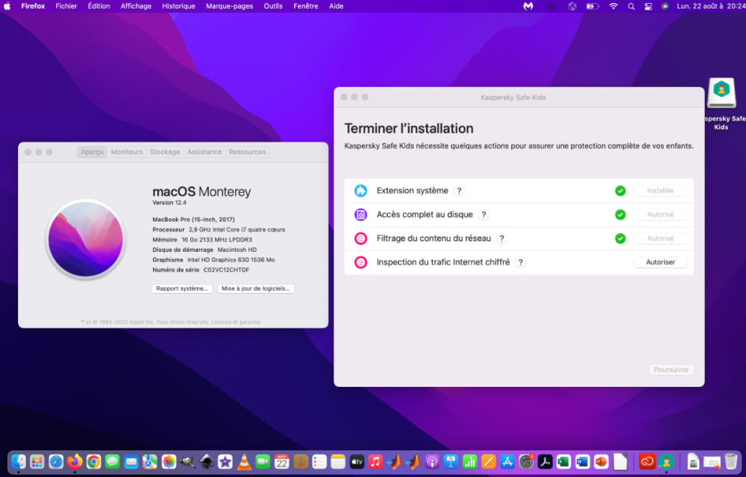Open Apple TV from the Dock
The image size is (746, 477).
tap(357, 461)
